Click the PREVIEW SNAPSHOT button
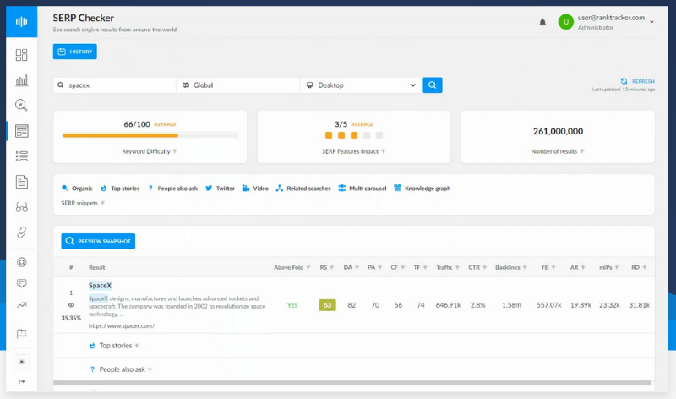Image resolution: width=676 pixels, height=399 pixels. pyautogui.click(x=98, y=241)
